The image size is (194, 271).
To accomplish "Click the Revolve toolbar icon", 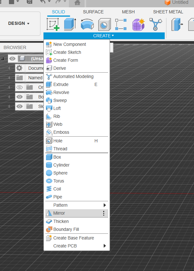I will tap(87, 25).
